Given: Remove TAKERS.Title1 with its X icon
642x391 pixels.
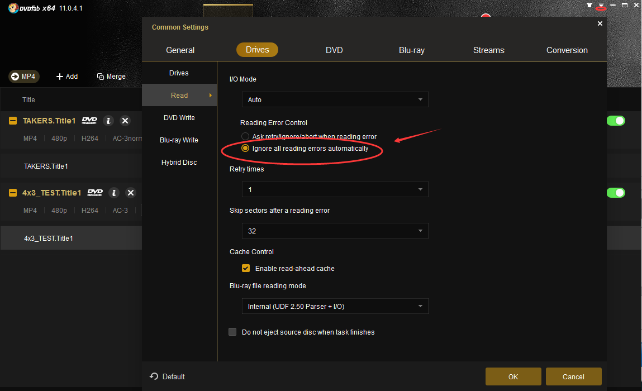Looking at the screenshot, I should click(125, 121).
